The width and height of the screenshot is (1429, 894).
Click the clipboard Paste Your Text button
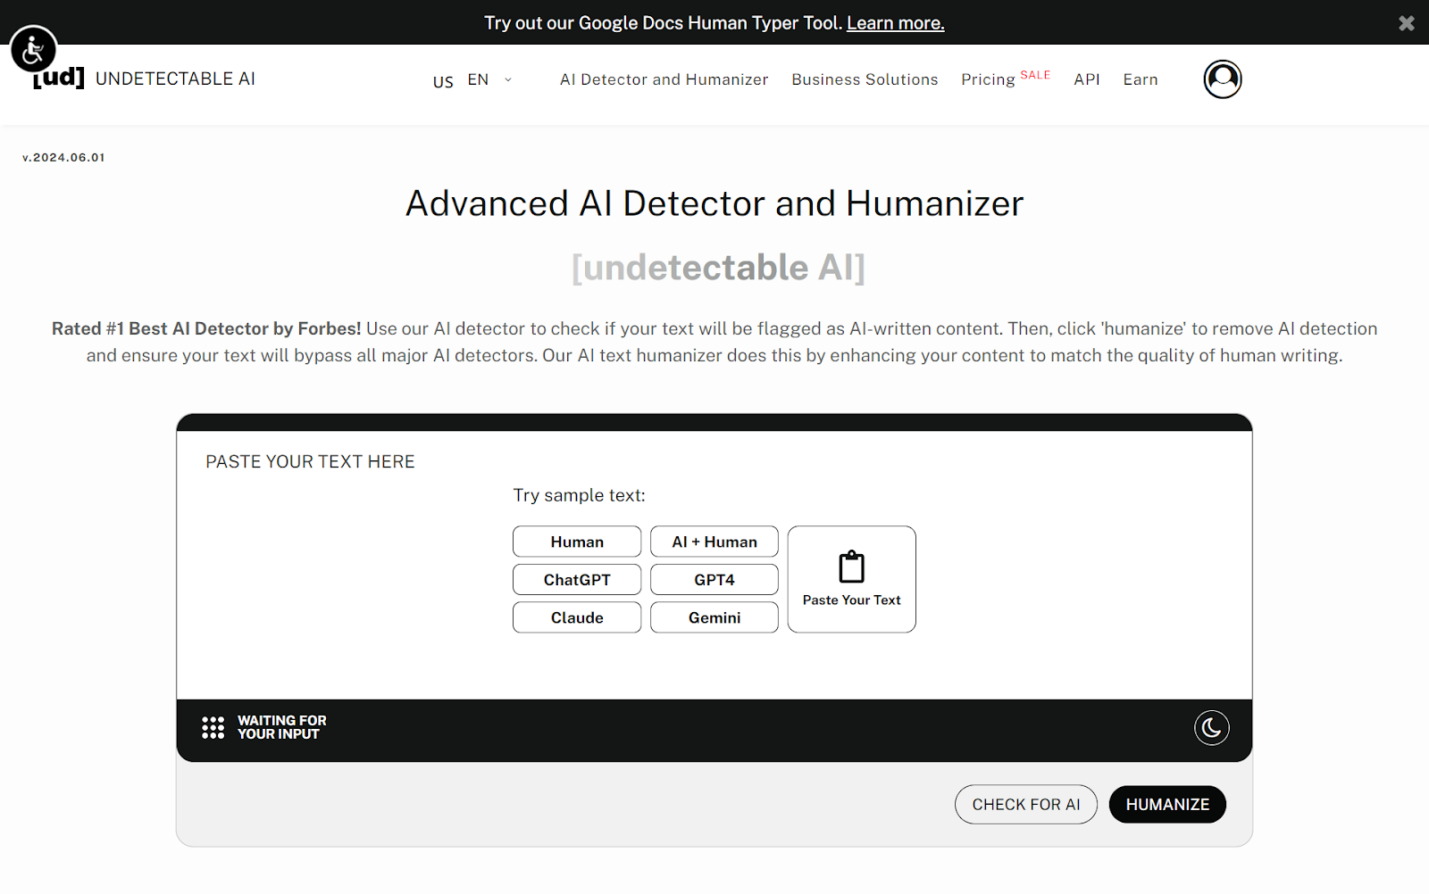pyautogui.click(x=851, y=579)
